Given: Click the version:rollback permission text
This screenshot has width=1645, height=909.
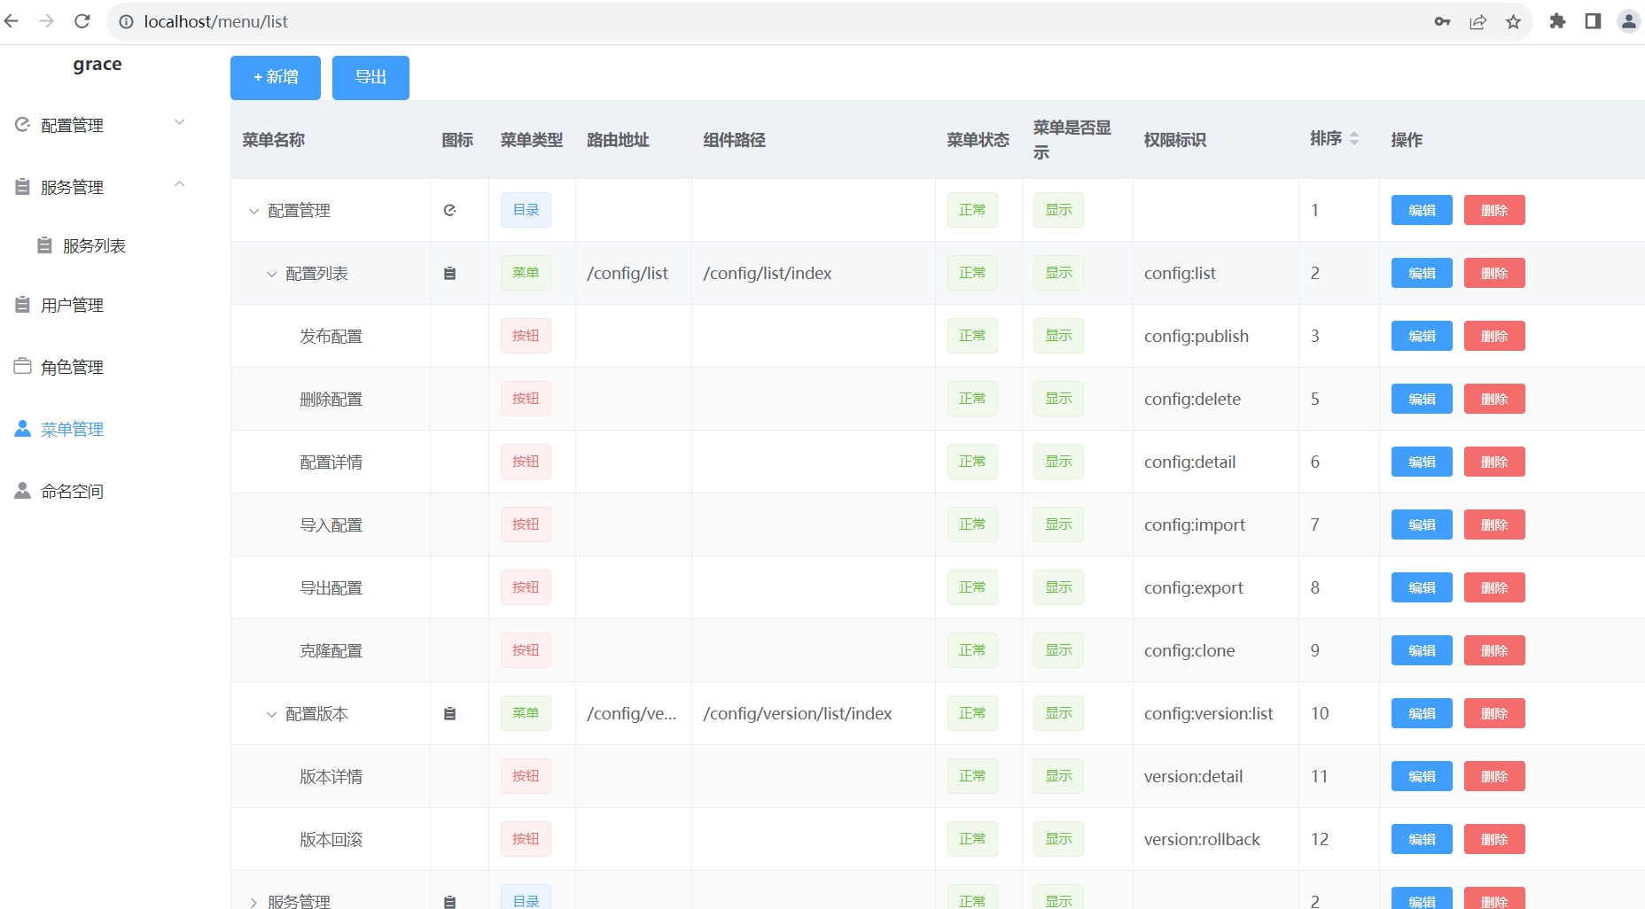Looking at the screenshot, I should click(1202, 840).
